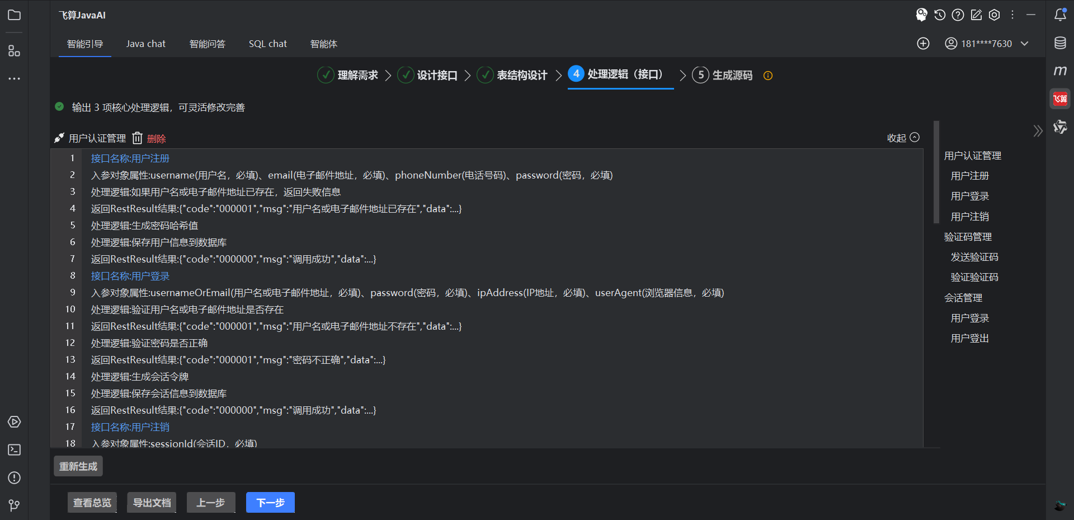Select 验证码管理 in the outline

[x=968, y=237]
